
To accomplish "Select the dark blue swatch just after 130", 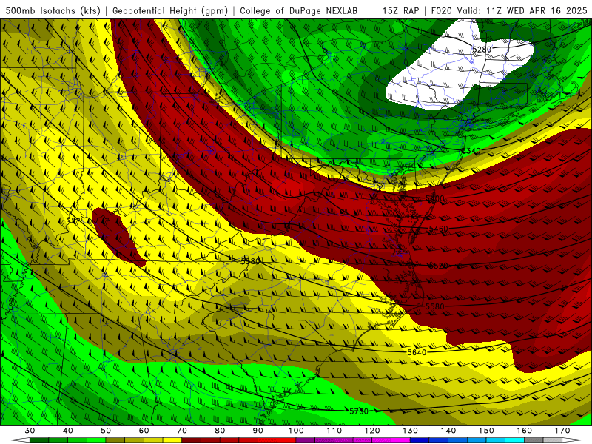I will 420,440.
